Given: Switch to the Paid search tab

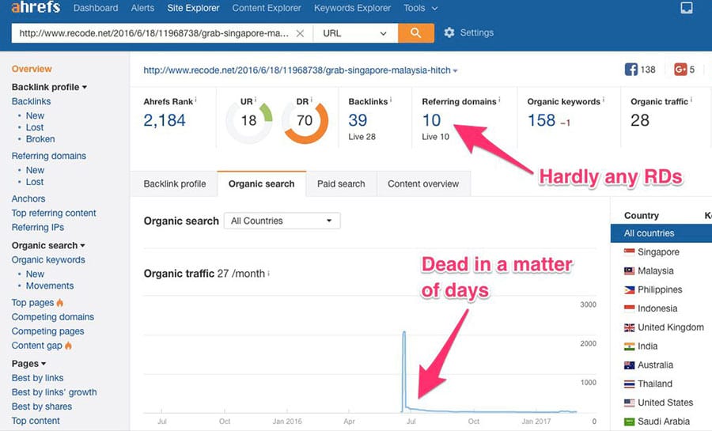Looking at the screenshot, I should tap(341, 183).
